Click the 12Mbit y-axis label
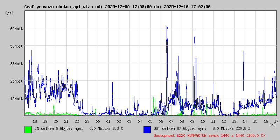The height and width of the screenshot is (140, 280). coord(16,99)
